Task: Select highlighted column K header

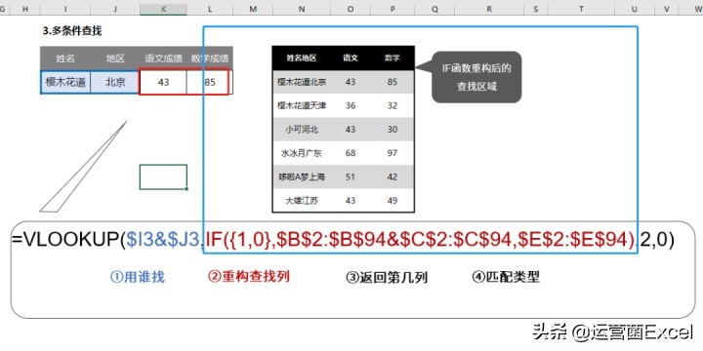Action: 163,9
